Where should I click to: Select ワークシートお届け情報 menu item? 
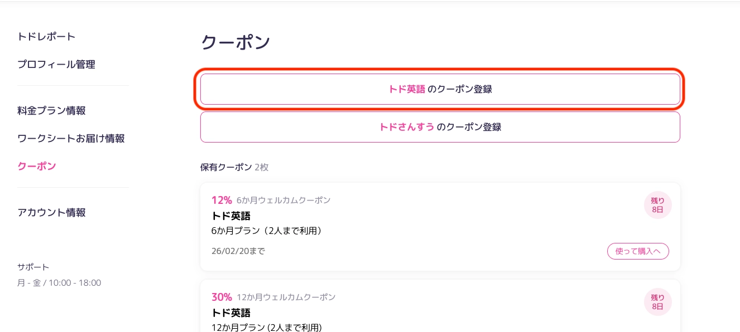(71, 139)
